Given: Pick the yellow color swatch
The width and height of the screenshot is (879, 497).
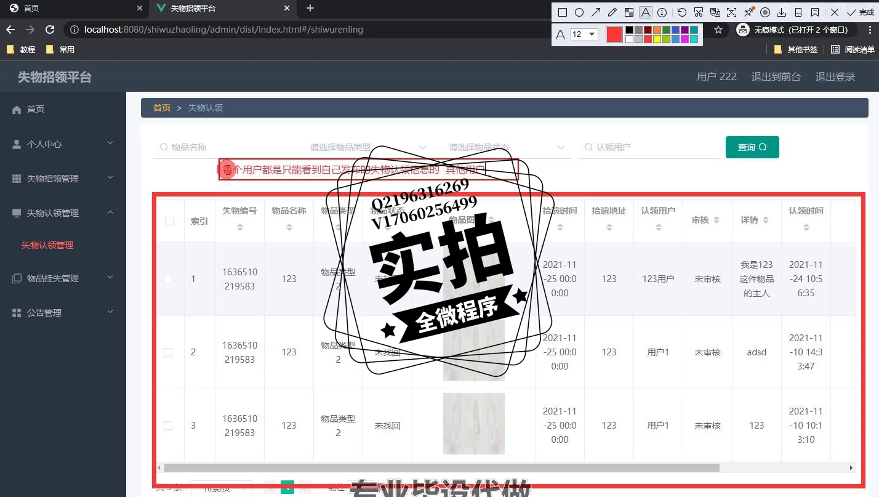Looking at the screenshot, I should coord(657,39).
